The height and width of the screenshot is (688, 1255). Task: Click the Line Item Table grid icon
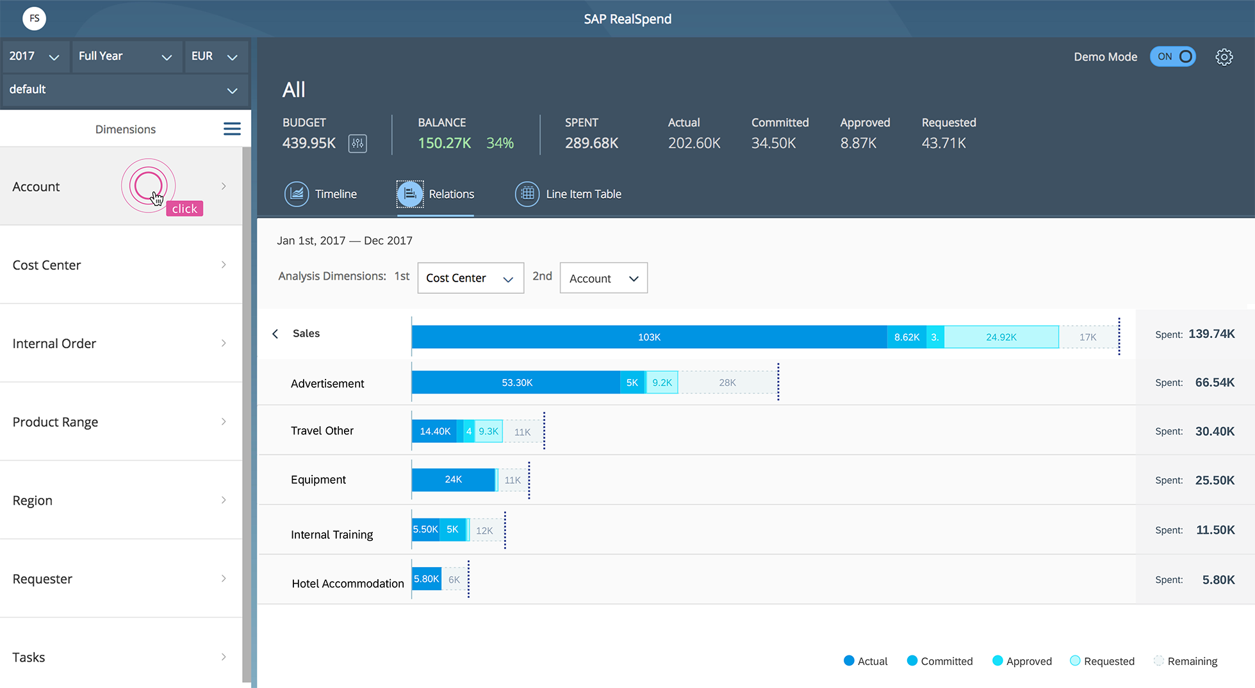[527, 194]
